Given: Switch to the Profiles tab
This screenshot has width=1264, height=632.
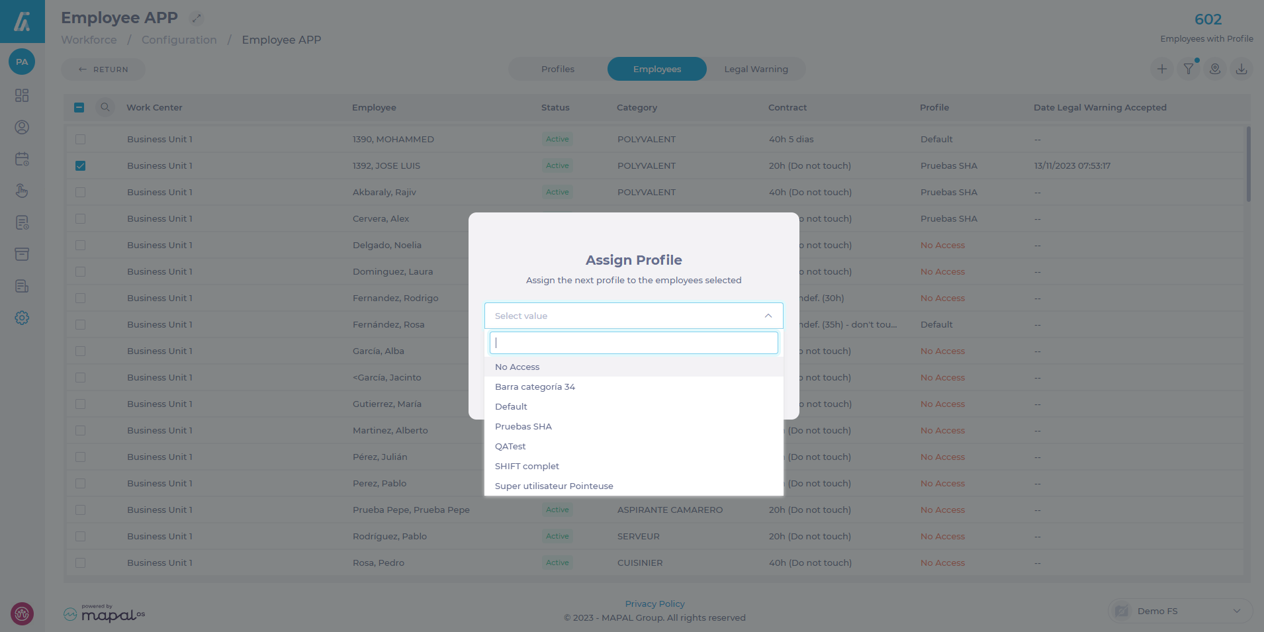Looking at the screenshot, I should click(557, 69).
